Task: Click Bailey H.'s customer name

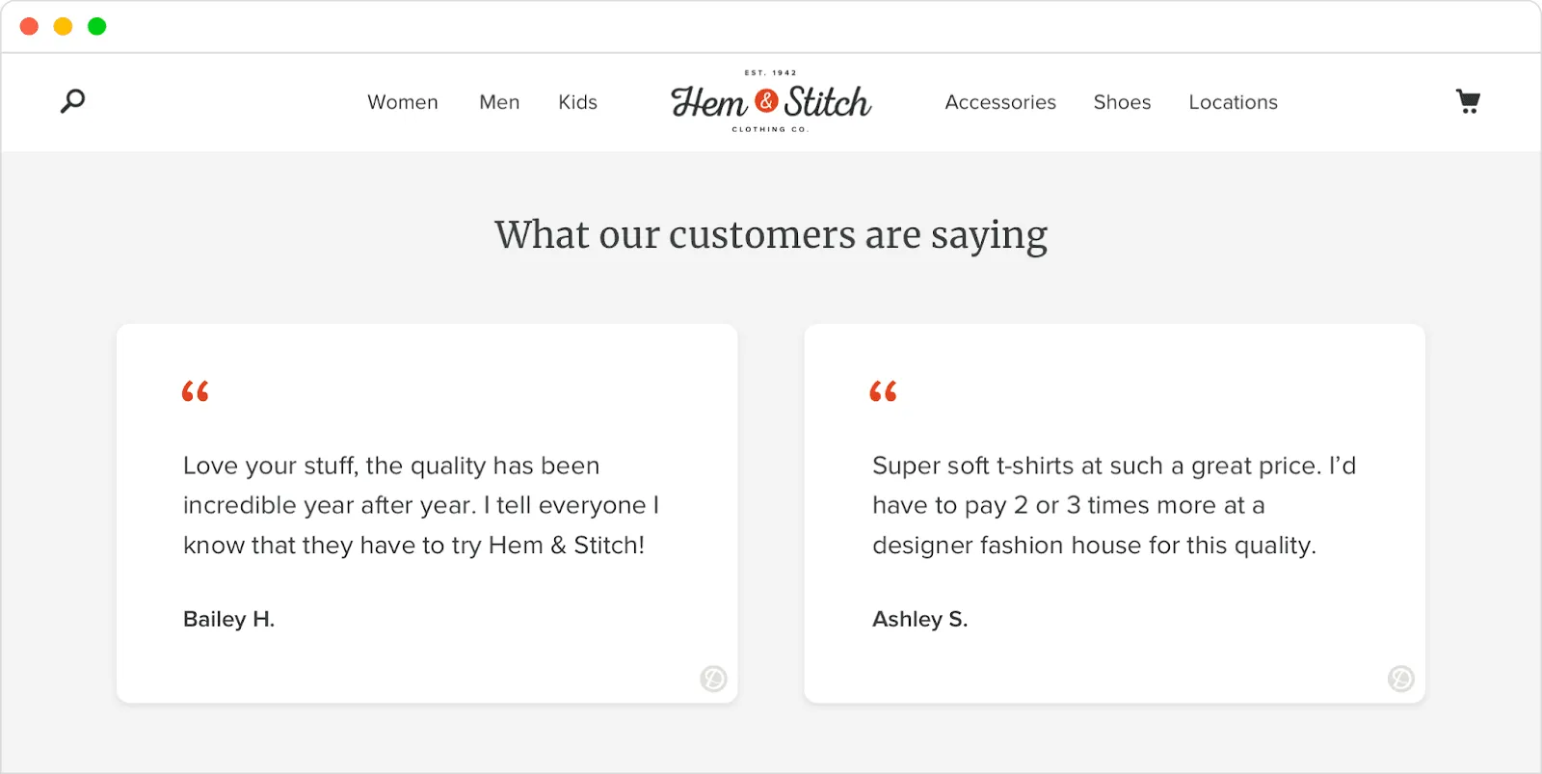Action: 228,619
